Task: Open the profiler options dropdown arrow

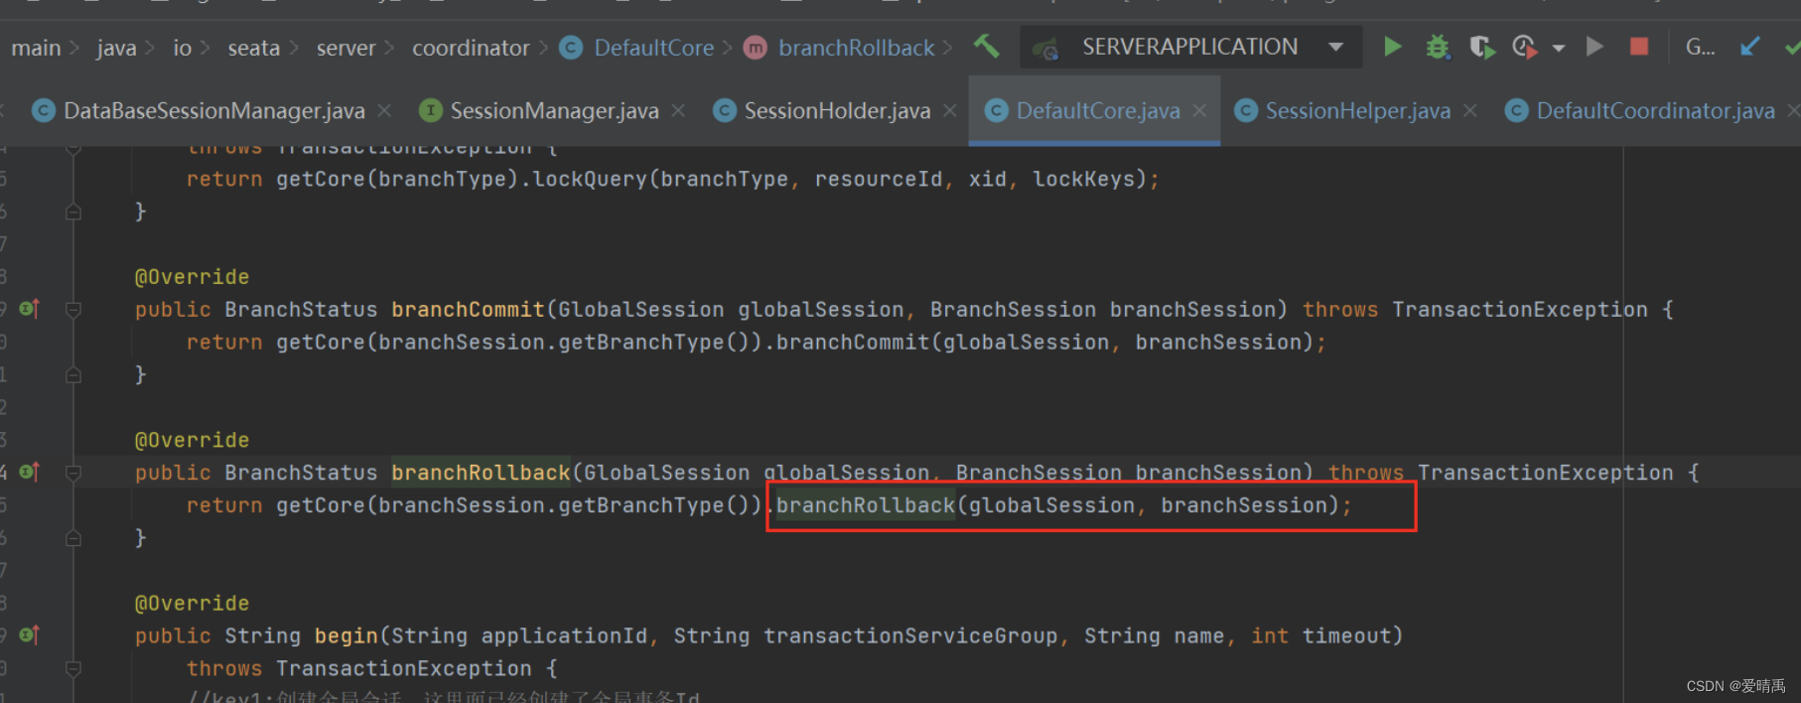Action: (1559, 48)
